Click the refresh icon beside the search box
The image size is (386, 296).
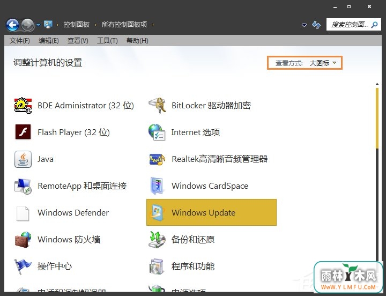(x=316, y=25)
